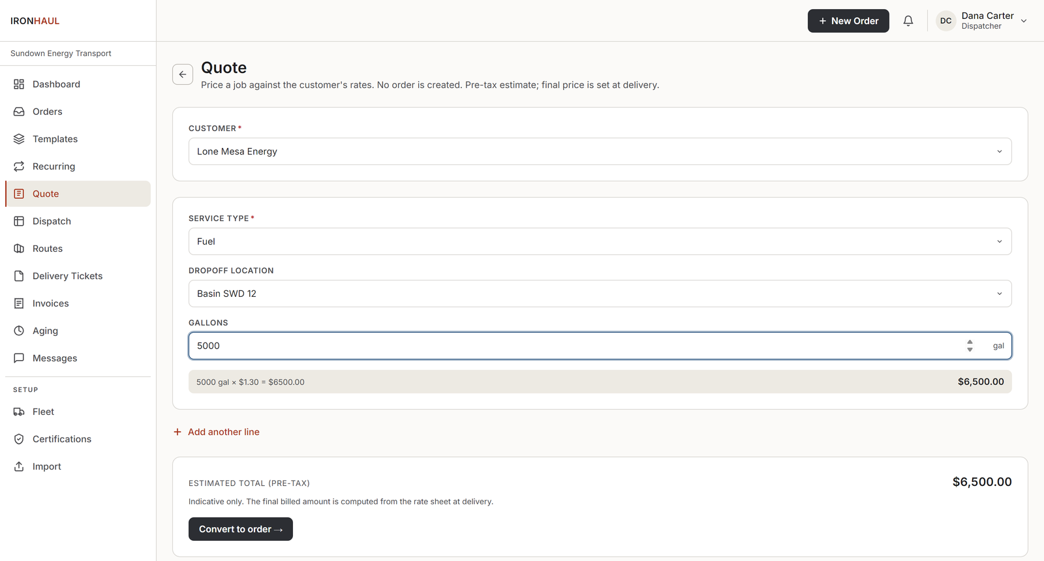Screen dimensions: 1044x561
Task: Click the Service Type chevron arrow
Action: tap(999, 241)
